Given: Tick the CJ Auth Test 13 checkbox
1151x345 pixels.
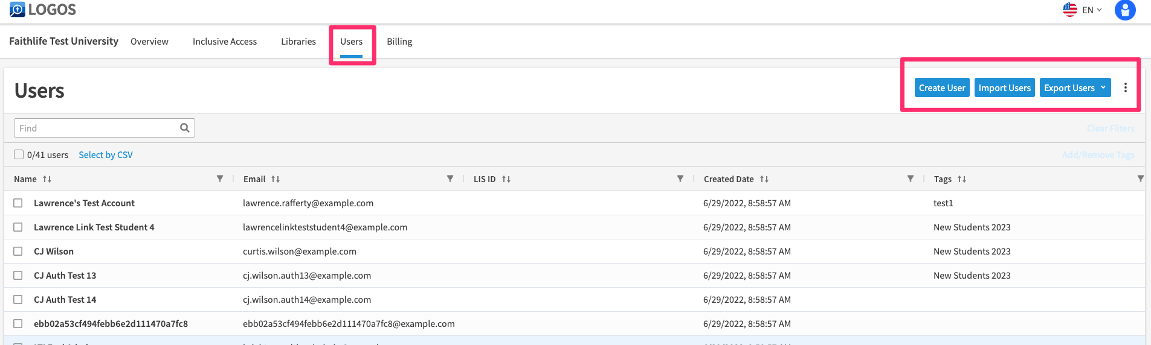Looking at the screenshot, I should pyautogui.click(x=18, y=276).
